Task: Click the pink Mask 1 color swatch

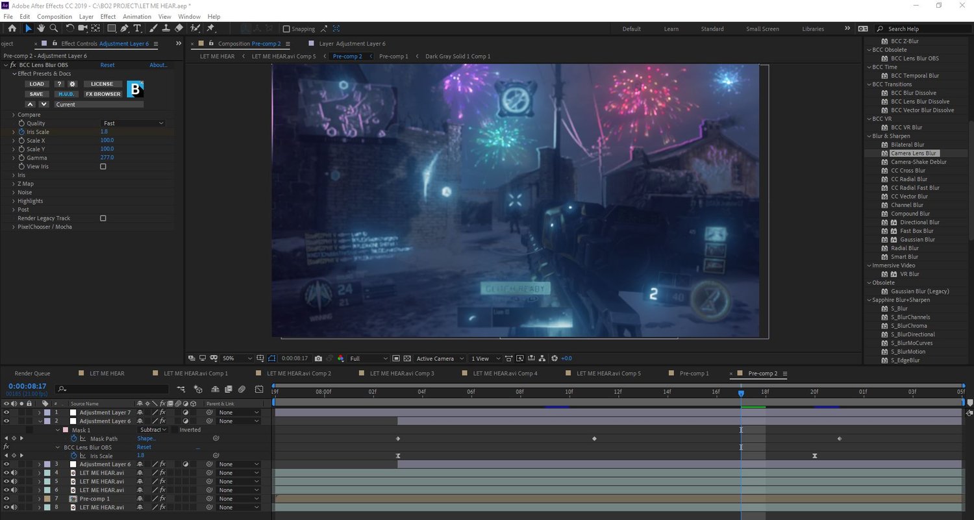Action: (x=65, y=430)
